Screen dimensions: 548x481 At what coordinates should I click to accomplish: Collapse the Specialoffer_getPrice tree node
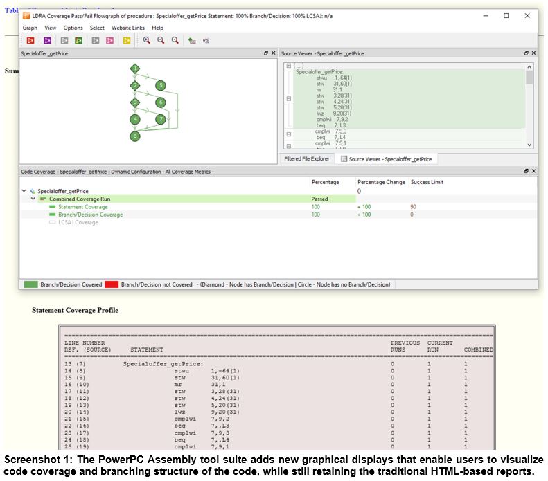coord(24,191)
